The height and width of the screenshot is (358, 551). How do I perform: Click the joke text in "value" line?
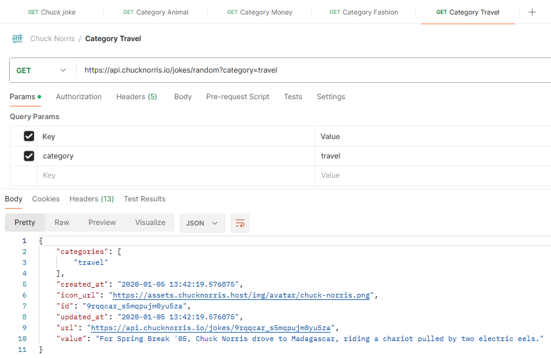(319, 339)
